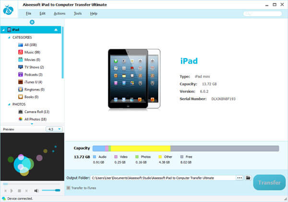Viewport: 288px width, 202px height.
Task: Click the Output Folder path field
Action: point(163,178)
